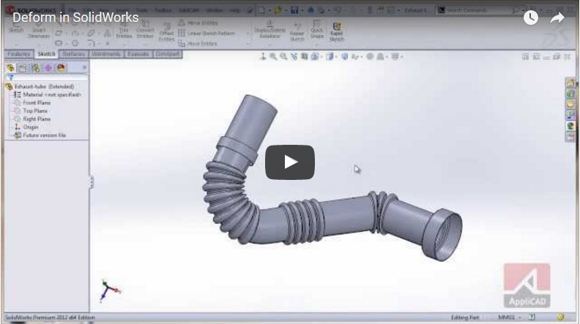Viewport: 580px width, 324px height.
Task: Open the Window menu
Action: point(214,10)
